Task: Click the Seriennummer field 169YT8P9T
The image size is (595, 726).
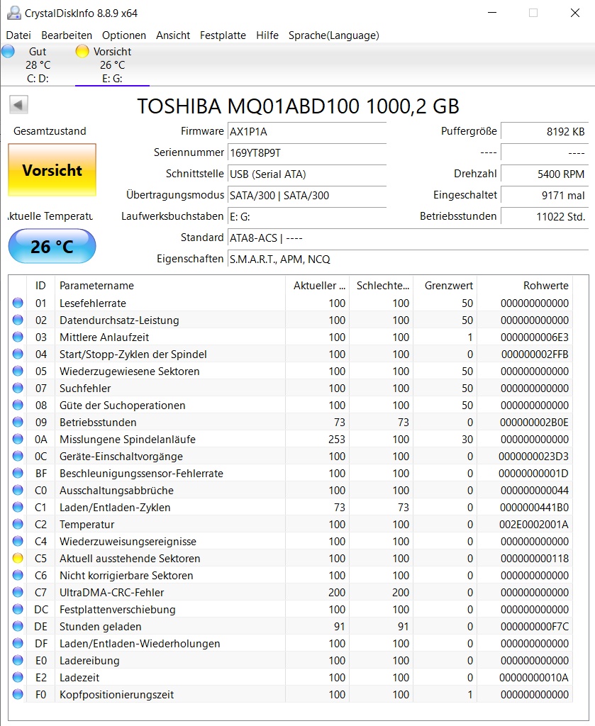Action: pos(307,153)
